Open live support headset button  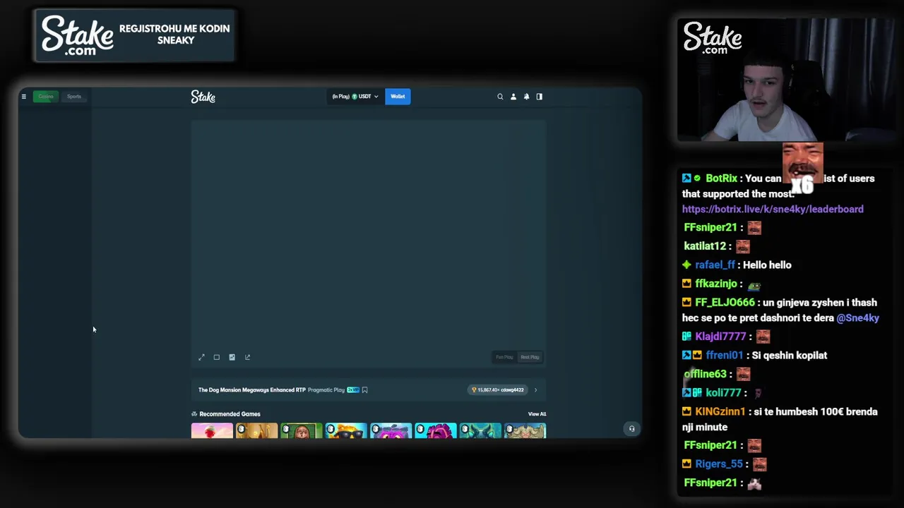(x=632, y=429)
